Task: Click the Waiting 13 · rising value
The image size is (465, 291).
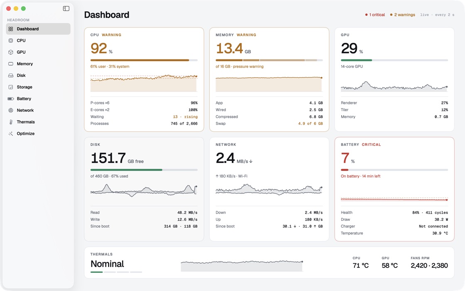Action: coord(185,117)
